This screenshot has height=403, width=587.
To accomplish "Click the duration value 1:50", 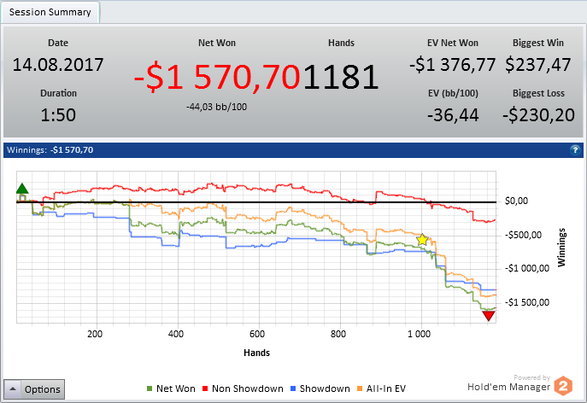I will pyautogui.click(x=58, y=115).
